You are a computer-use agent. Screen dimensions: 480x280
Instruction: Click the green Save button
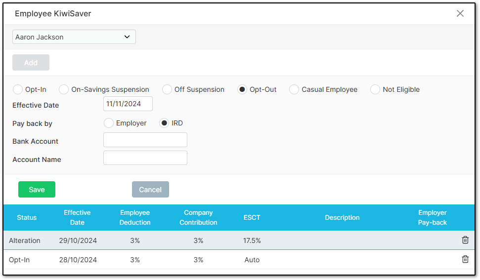point(37,190)
